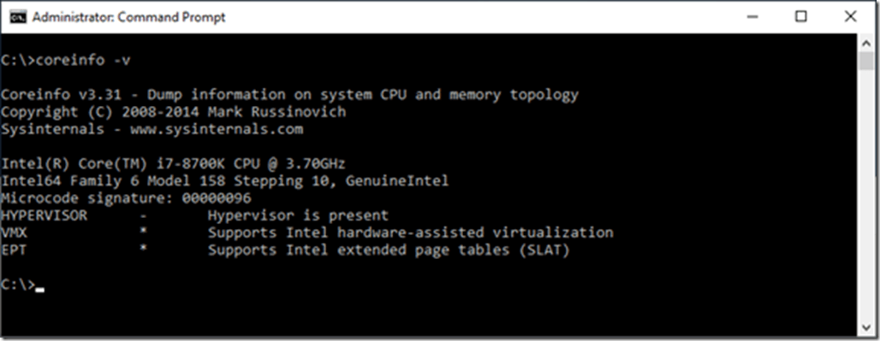Maximize the Command Prompt window

tap(801, 17)
